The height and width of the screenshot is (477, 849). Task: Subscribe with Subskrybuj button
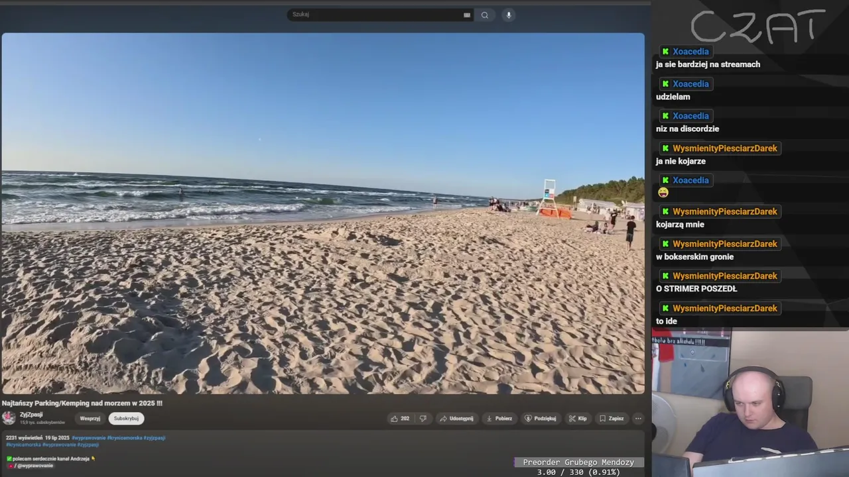click(x=126, y=419)
